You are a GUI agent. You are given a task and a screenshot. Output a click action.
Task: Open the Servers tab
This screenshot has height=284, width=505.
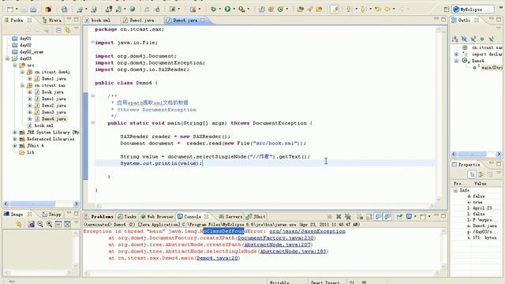tap(230, 217)
